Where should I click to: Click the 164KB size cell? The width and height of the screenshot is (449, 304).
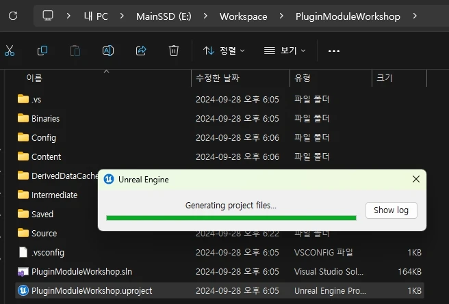409,271
